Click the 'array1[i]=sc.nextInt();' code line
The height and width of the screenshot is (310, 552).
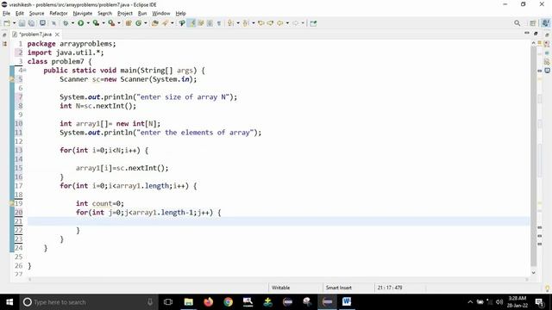coord(122,168)
